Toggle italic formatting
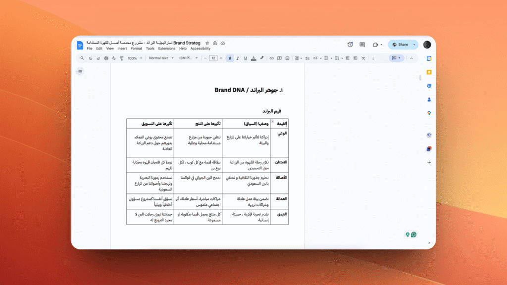The height and width of the screenshot is (285, 507). pyautogui.click(x=238, y=58)
